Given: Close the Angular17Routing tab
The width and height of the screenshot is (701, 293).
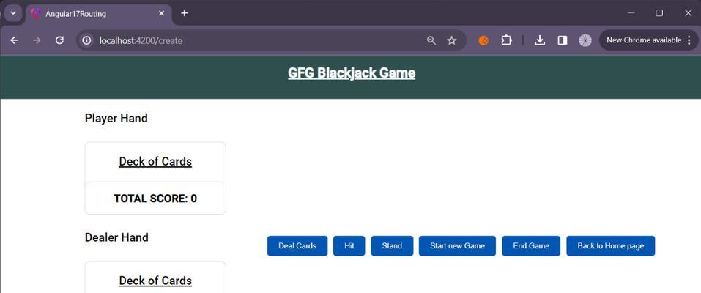Looking at the screenshot, I should coord(162,13).
